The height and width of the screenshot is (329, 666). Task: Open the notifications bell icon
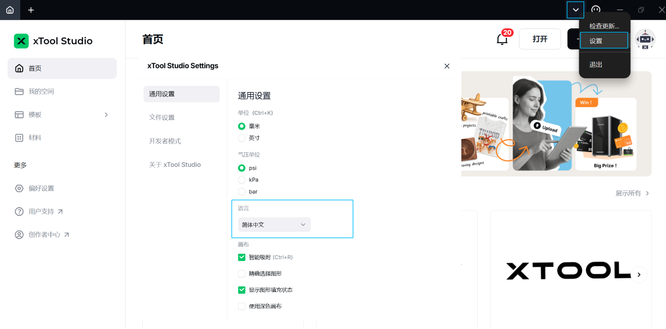tap(502, 39)
